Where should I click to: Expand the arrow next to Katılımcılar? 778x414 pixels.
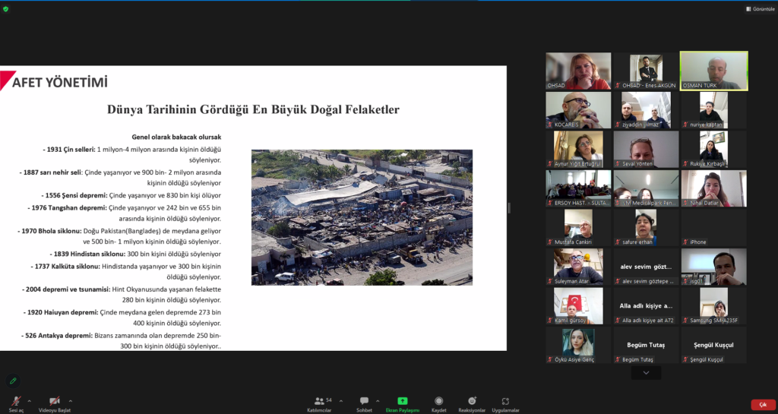click(341, 400)
